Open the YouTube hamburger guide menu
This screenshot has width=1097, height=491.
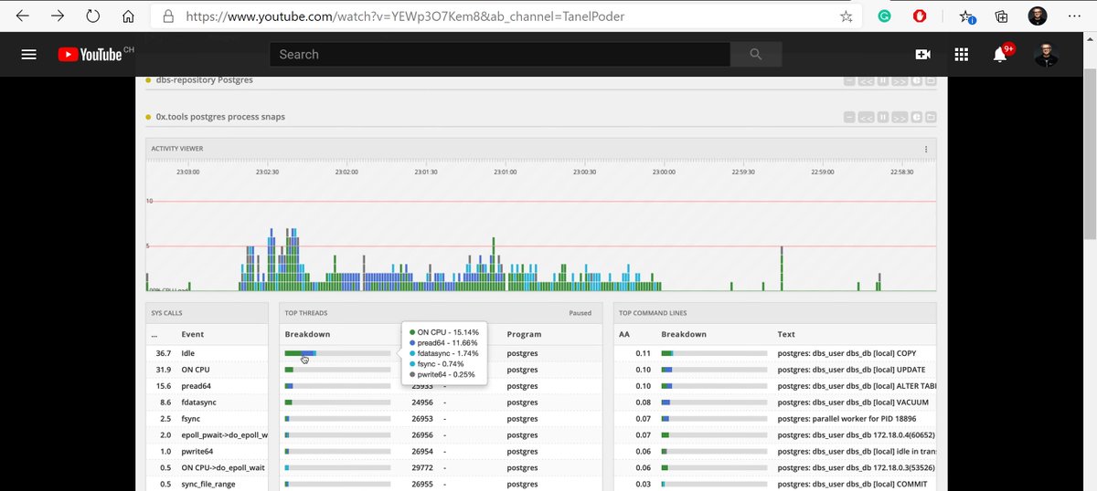click(28, 55)
